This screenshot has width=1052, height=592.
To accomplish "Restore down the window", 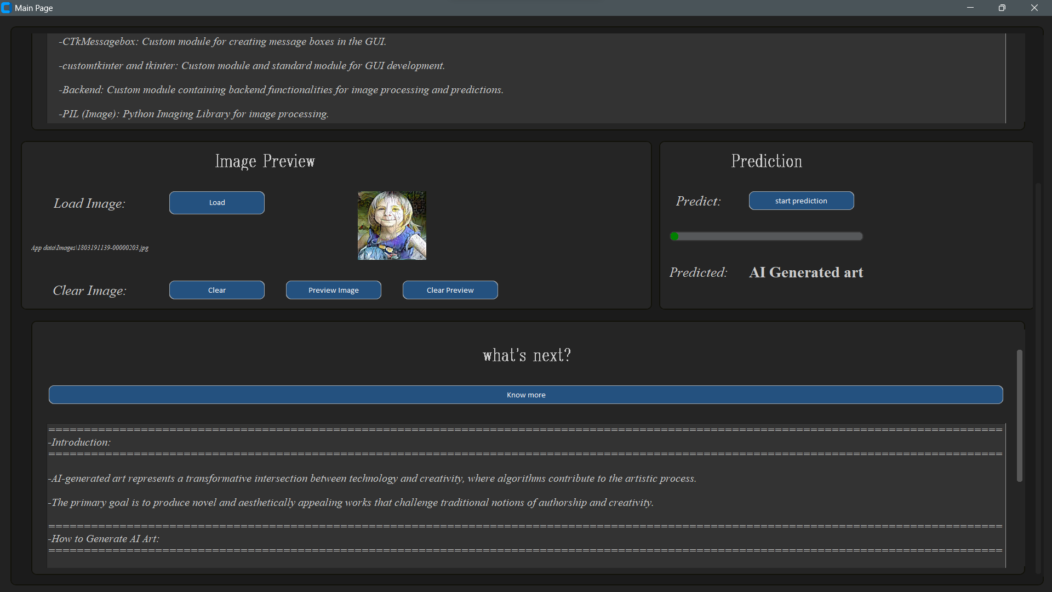I will click(x=1002, y=8).
